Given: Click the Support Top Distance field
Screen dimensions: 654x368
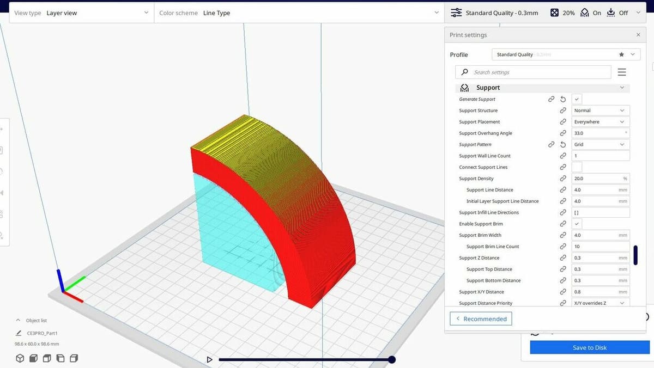Looking at the screenshot, I should (x=601, y=269).
